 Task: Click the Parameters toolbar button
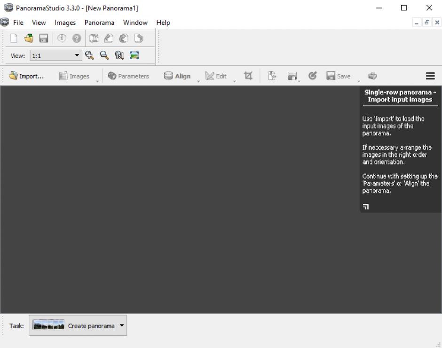128,76
